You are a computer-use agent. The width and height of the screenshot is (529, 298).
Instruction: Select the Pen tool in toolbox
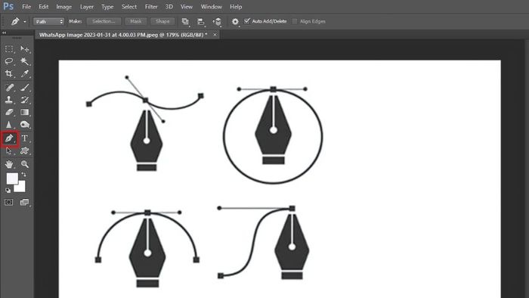(x=9, y=138)
